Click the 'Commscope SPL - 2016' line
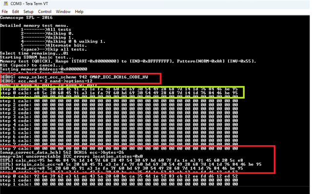Viewport: 312px width, 194px height. pos(26,18)
